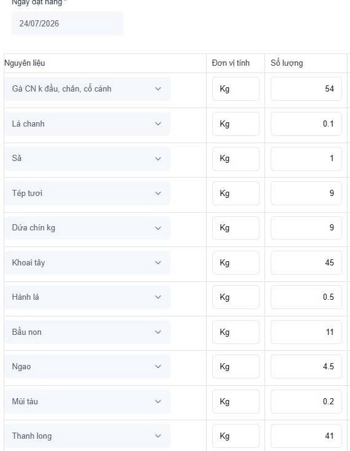Screen dimensions: 350x451
Task: Click the chevron beside Dứa chín kg
Action: coord(158,228)
